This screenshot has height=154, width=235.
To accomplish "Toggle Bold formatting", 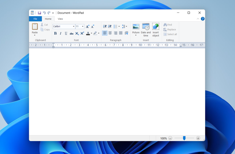I will pos(55,33).
